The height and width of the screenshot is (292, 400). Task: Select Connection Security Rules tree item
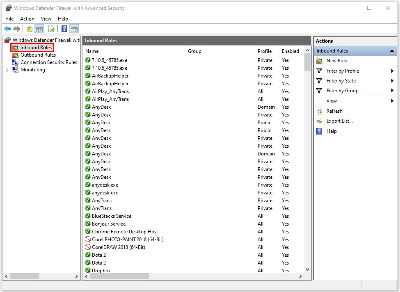pyautogui.click(x=48, y=62)
